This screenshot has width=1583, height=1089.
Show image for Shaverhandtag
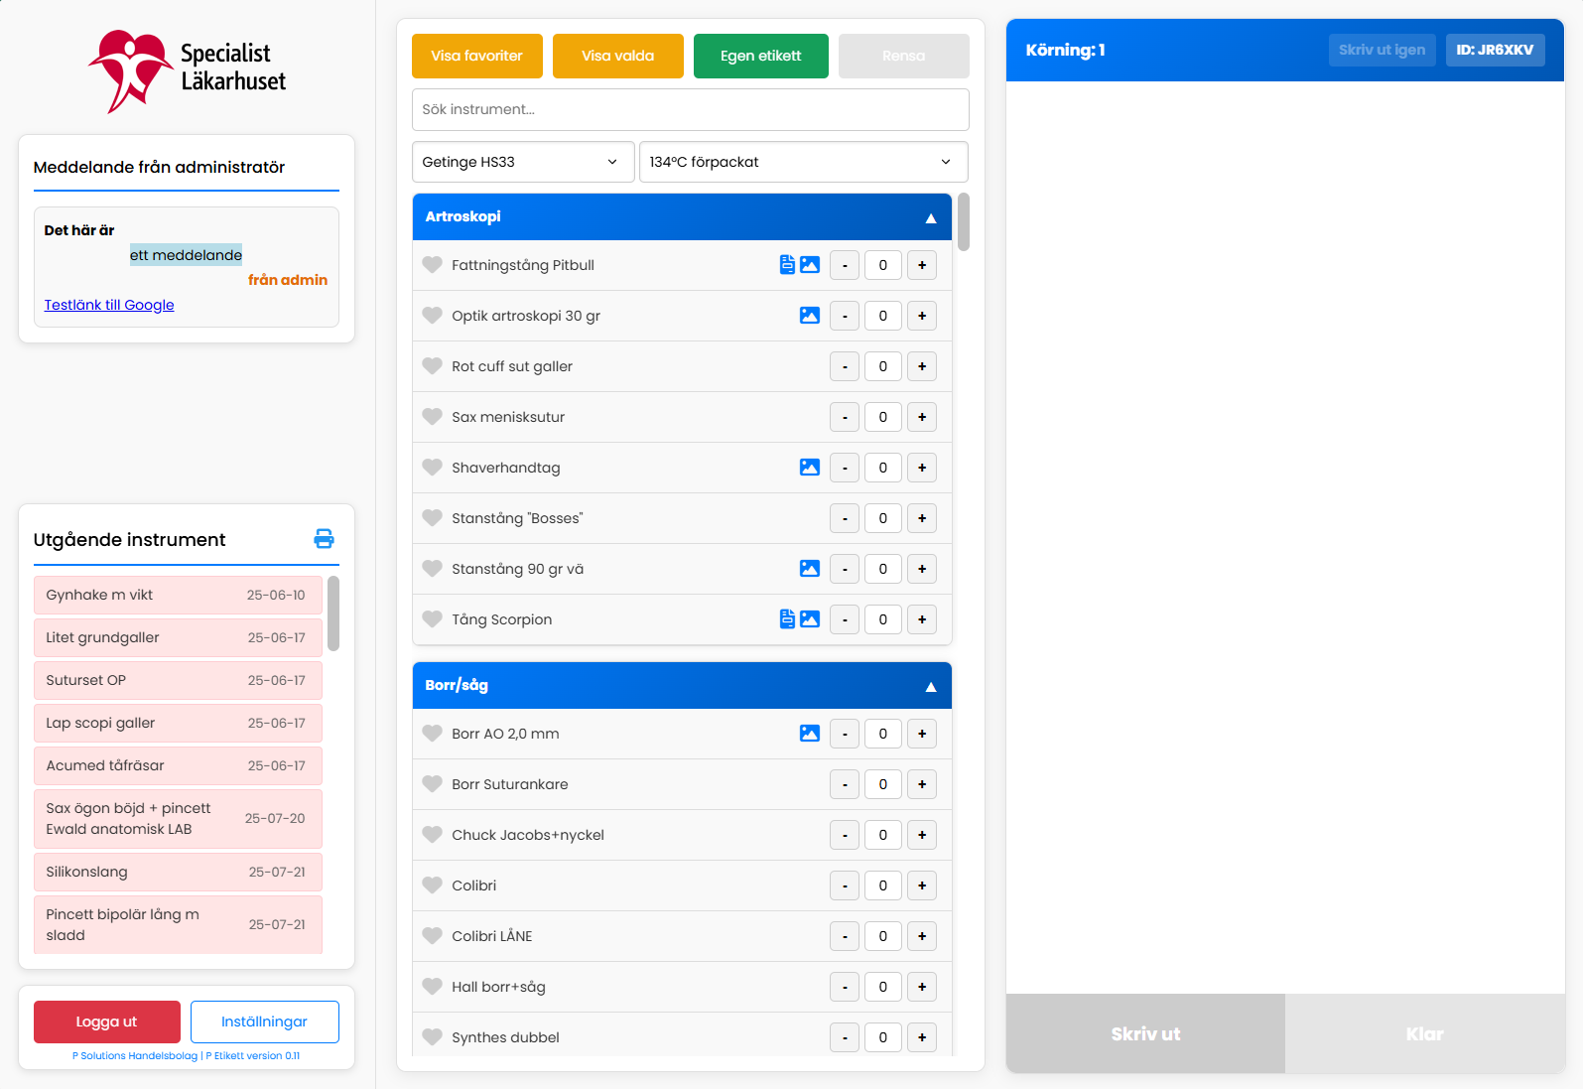[x=810, y=468]
